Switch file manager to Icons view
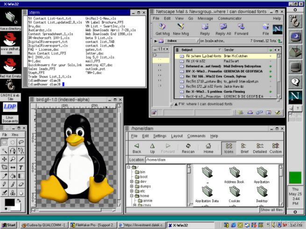Screen dimensions: 306x229 (x=228, y=147)
